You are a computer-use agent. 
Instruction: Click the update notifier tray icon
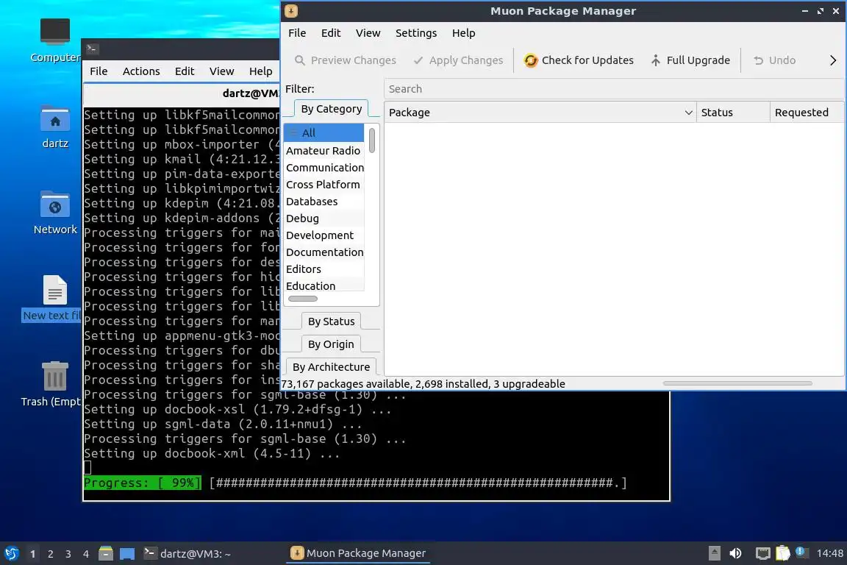[801, 552]
